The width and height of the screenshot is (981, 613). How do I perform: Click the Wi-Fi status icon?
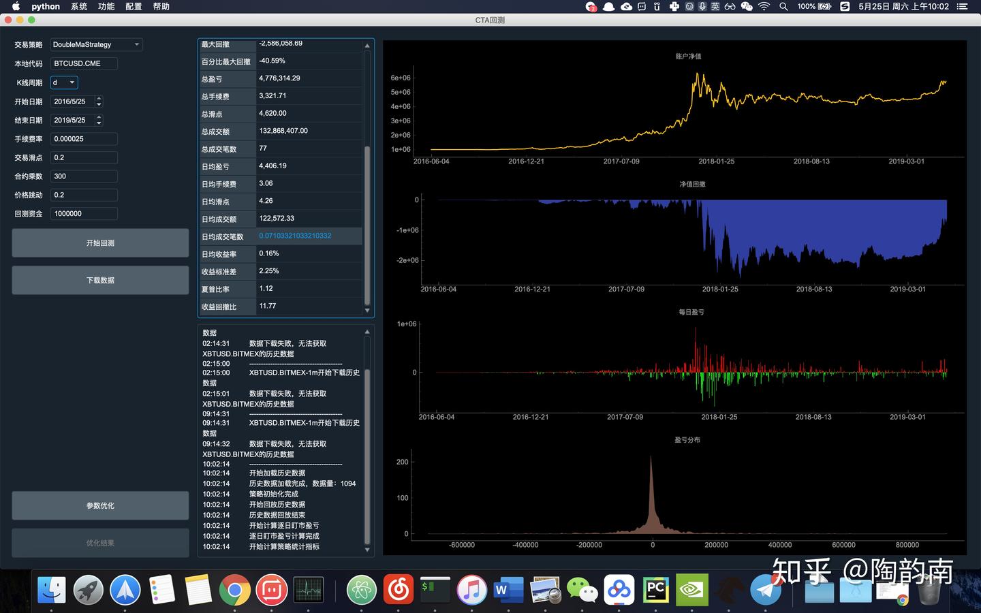764,7
